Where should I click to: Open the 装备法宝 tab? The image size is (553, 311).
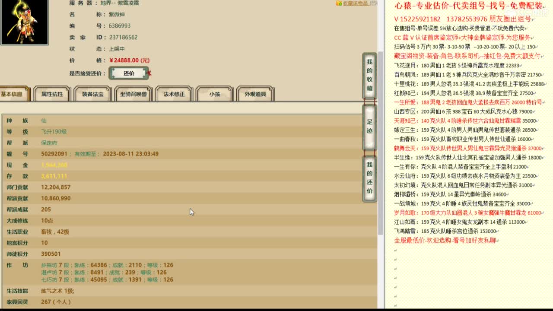tap(92, 93)
